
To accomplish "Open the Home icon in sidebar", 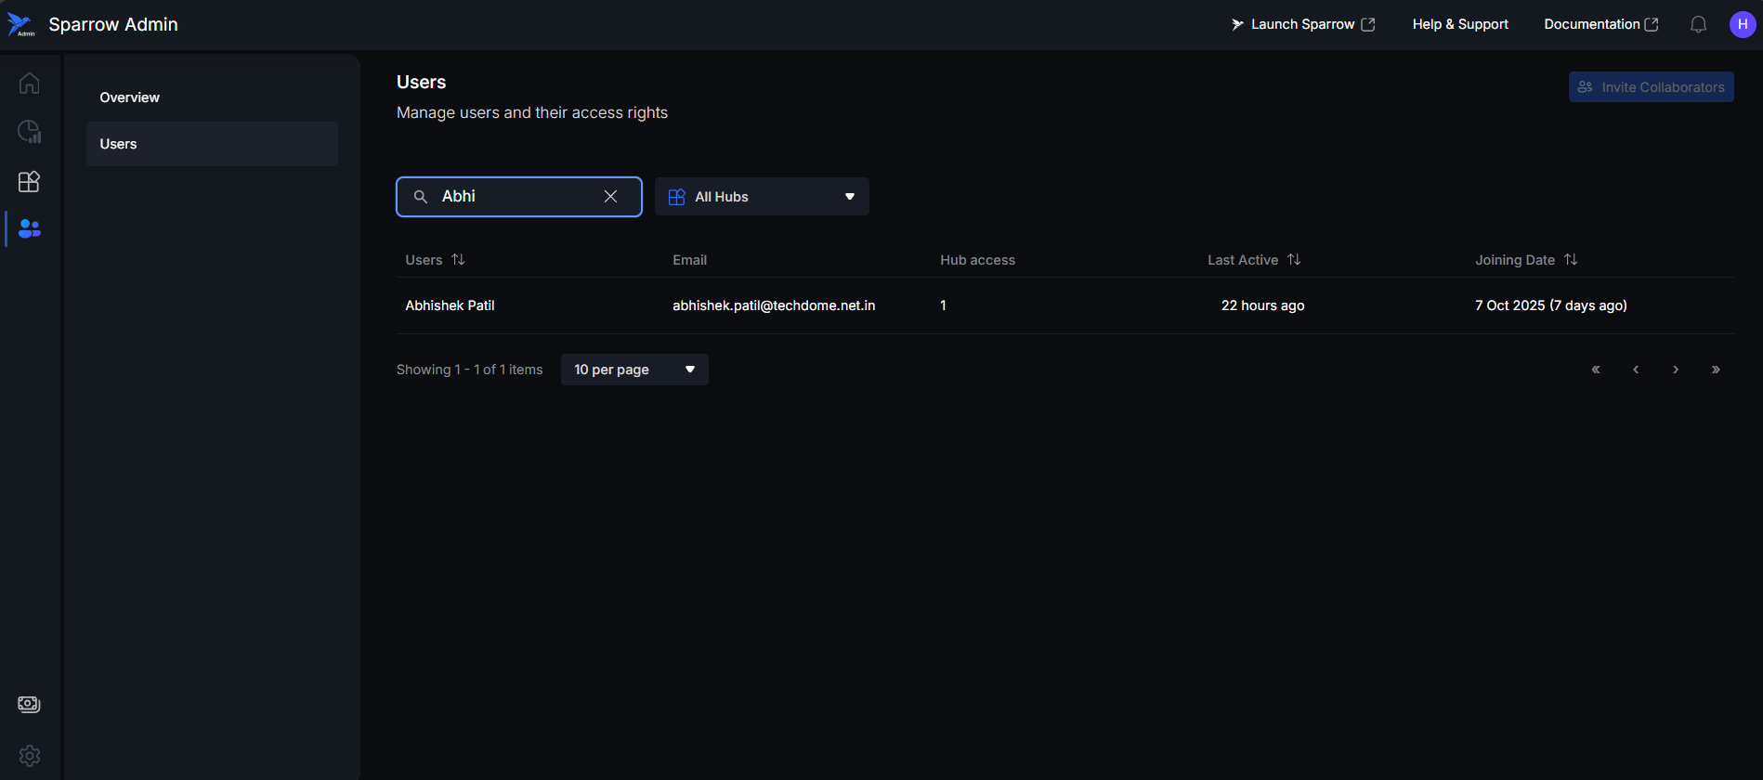I will [x=29, y=84].
